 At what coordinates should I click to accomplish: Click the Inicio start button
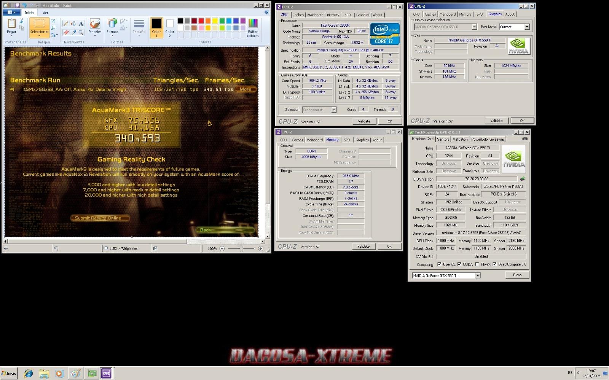pos(9,373)
